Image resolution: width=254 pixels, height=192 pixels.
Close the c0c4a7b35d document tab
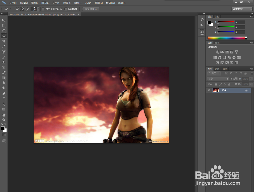(78, 14)
